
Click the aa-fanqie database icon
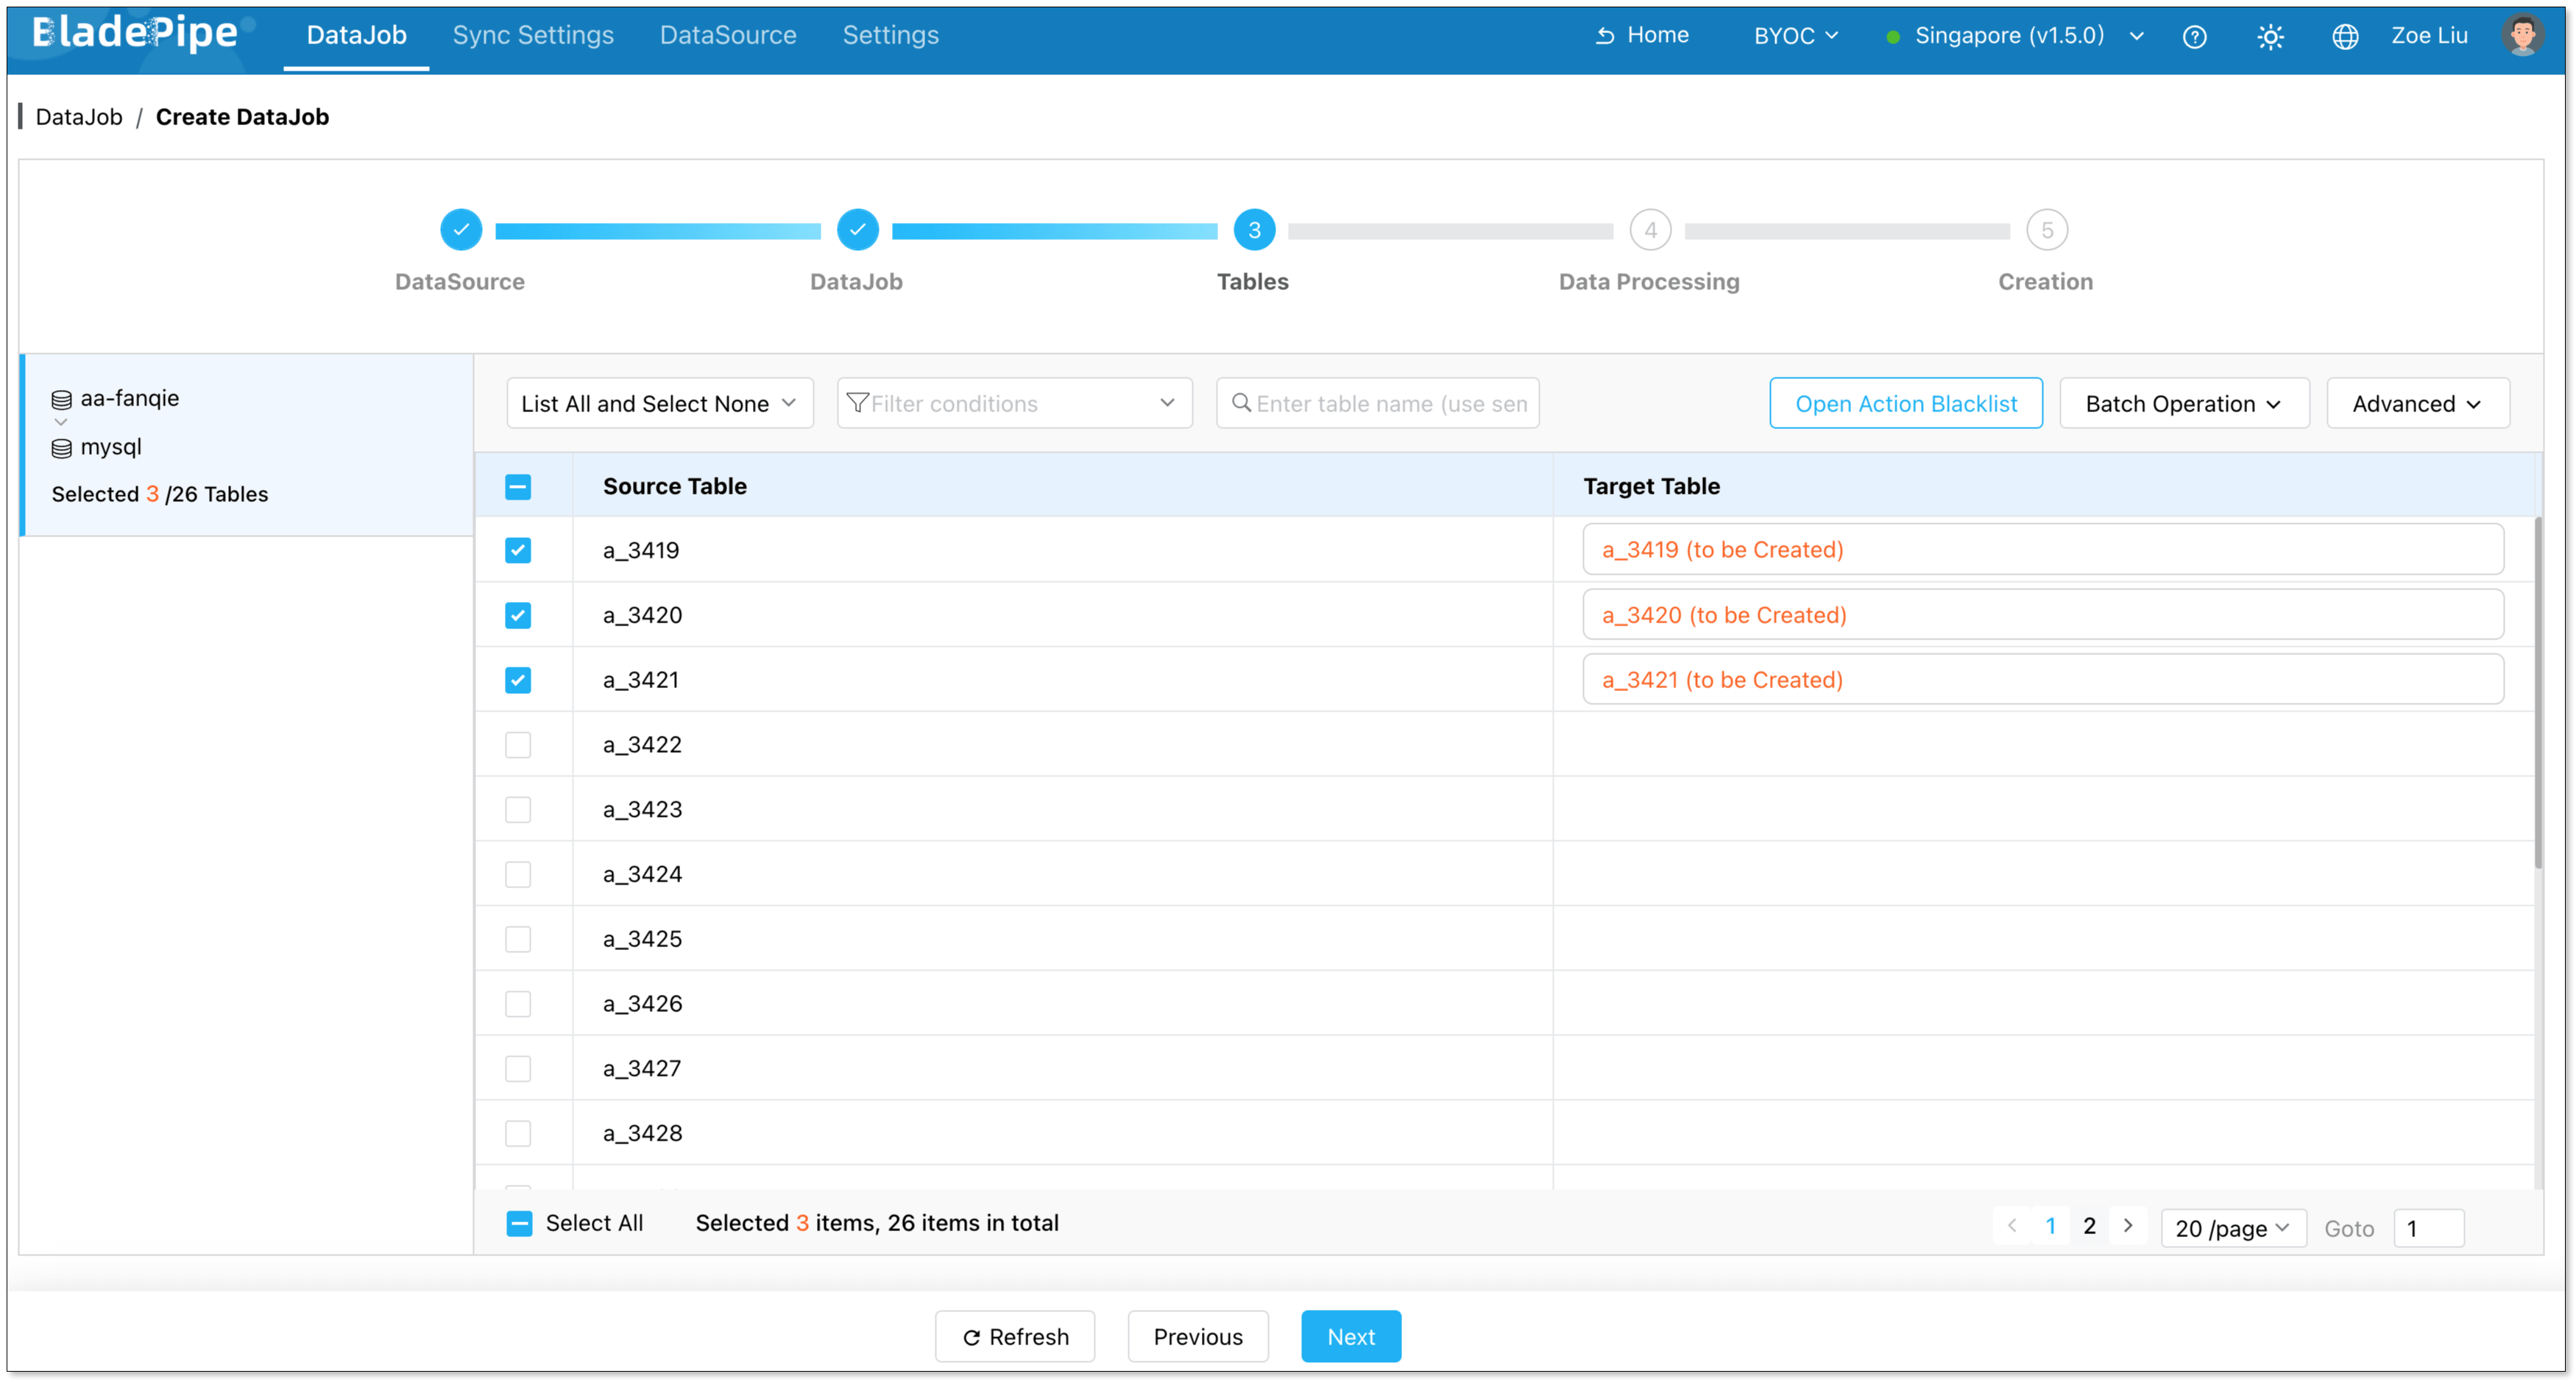pos(62,397)
